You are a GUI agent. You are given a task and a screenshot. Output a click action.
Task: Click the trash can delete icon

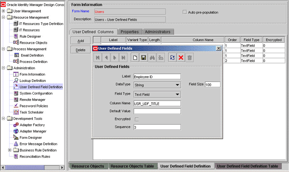coord(189,58)
